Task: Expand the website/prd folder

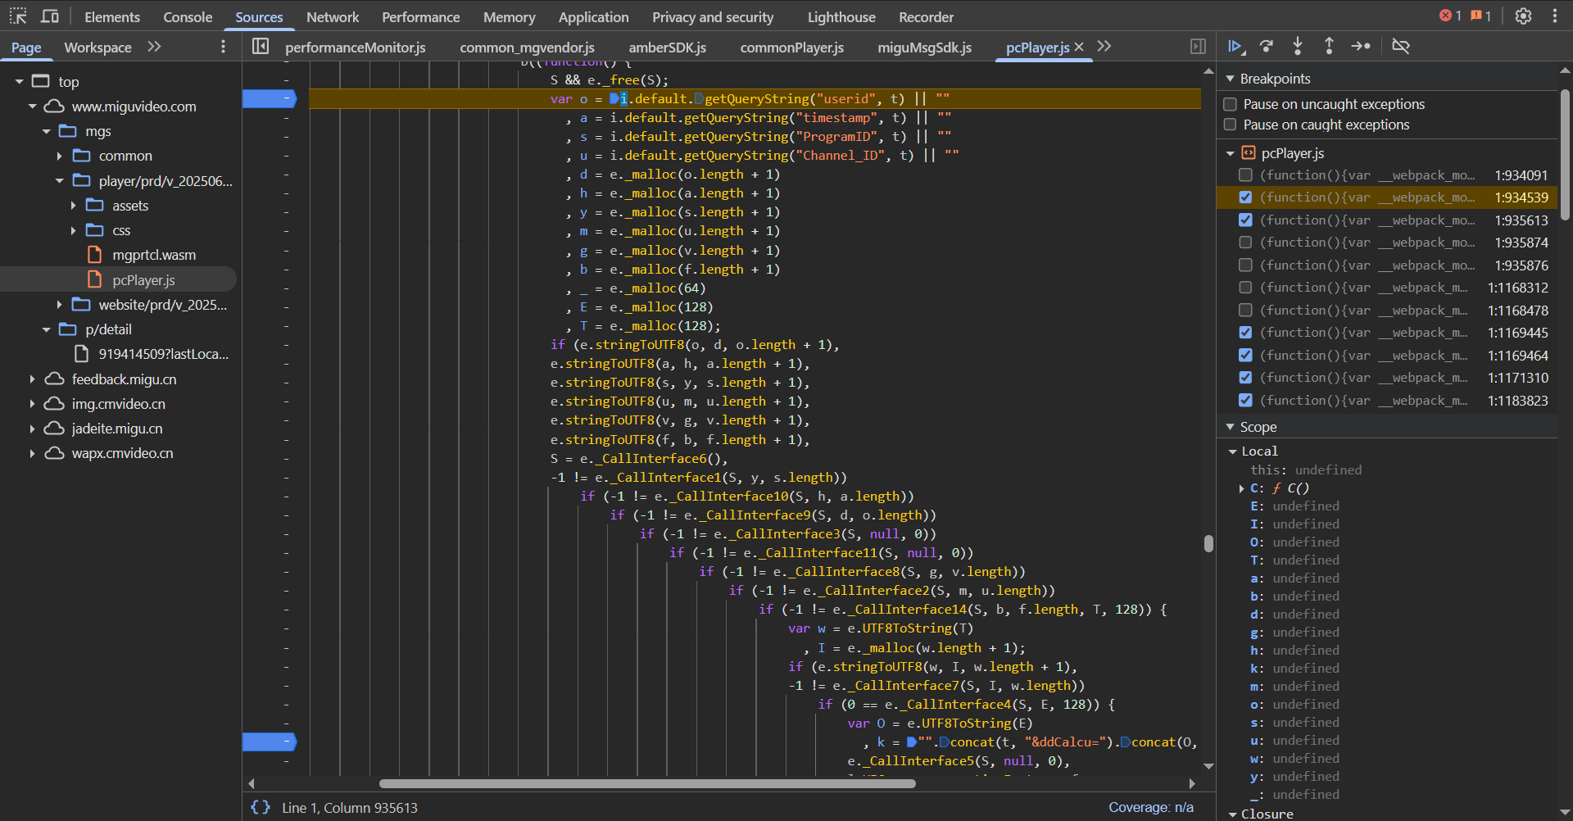Action: (59, 304)
